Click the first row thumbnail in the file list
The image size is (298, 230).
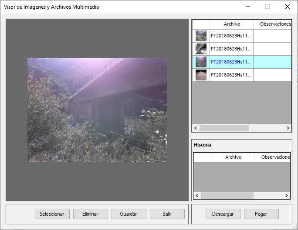(201, 36)
